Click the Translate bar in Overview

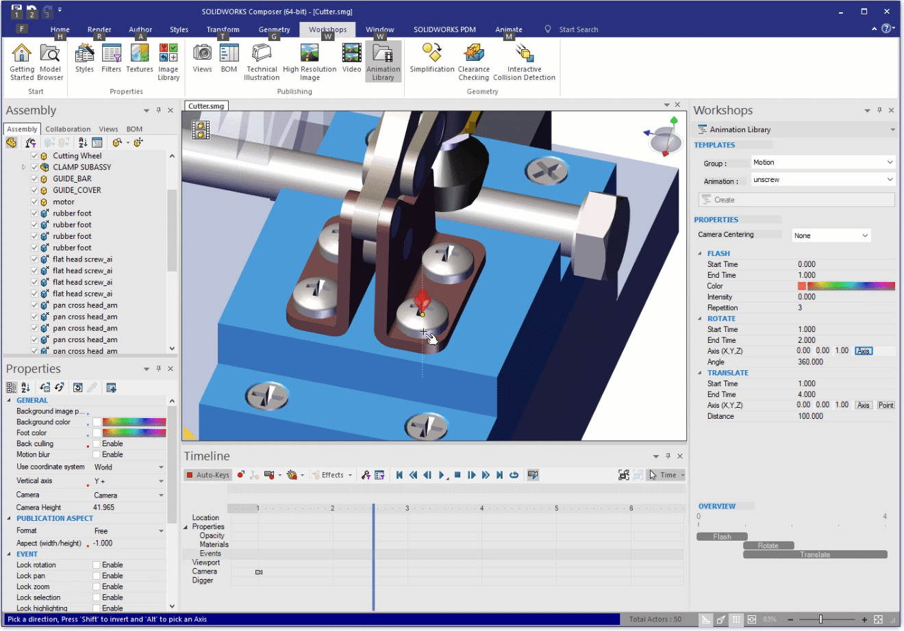click(x=815, y=555)
